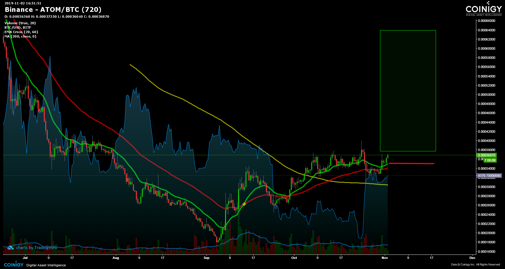Screen dimensions: 505x269
Task: Click the 0.00062000 price axis label
Action: pos(486,39)
